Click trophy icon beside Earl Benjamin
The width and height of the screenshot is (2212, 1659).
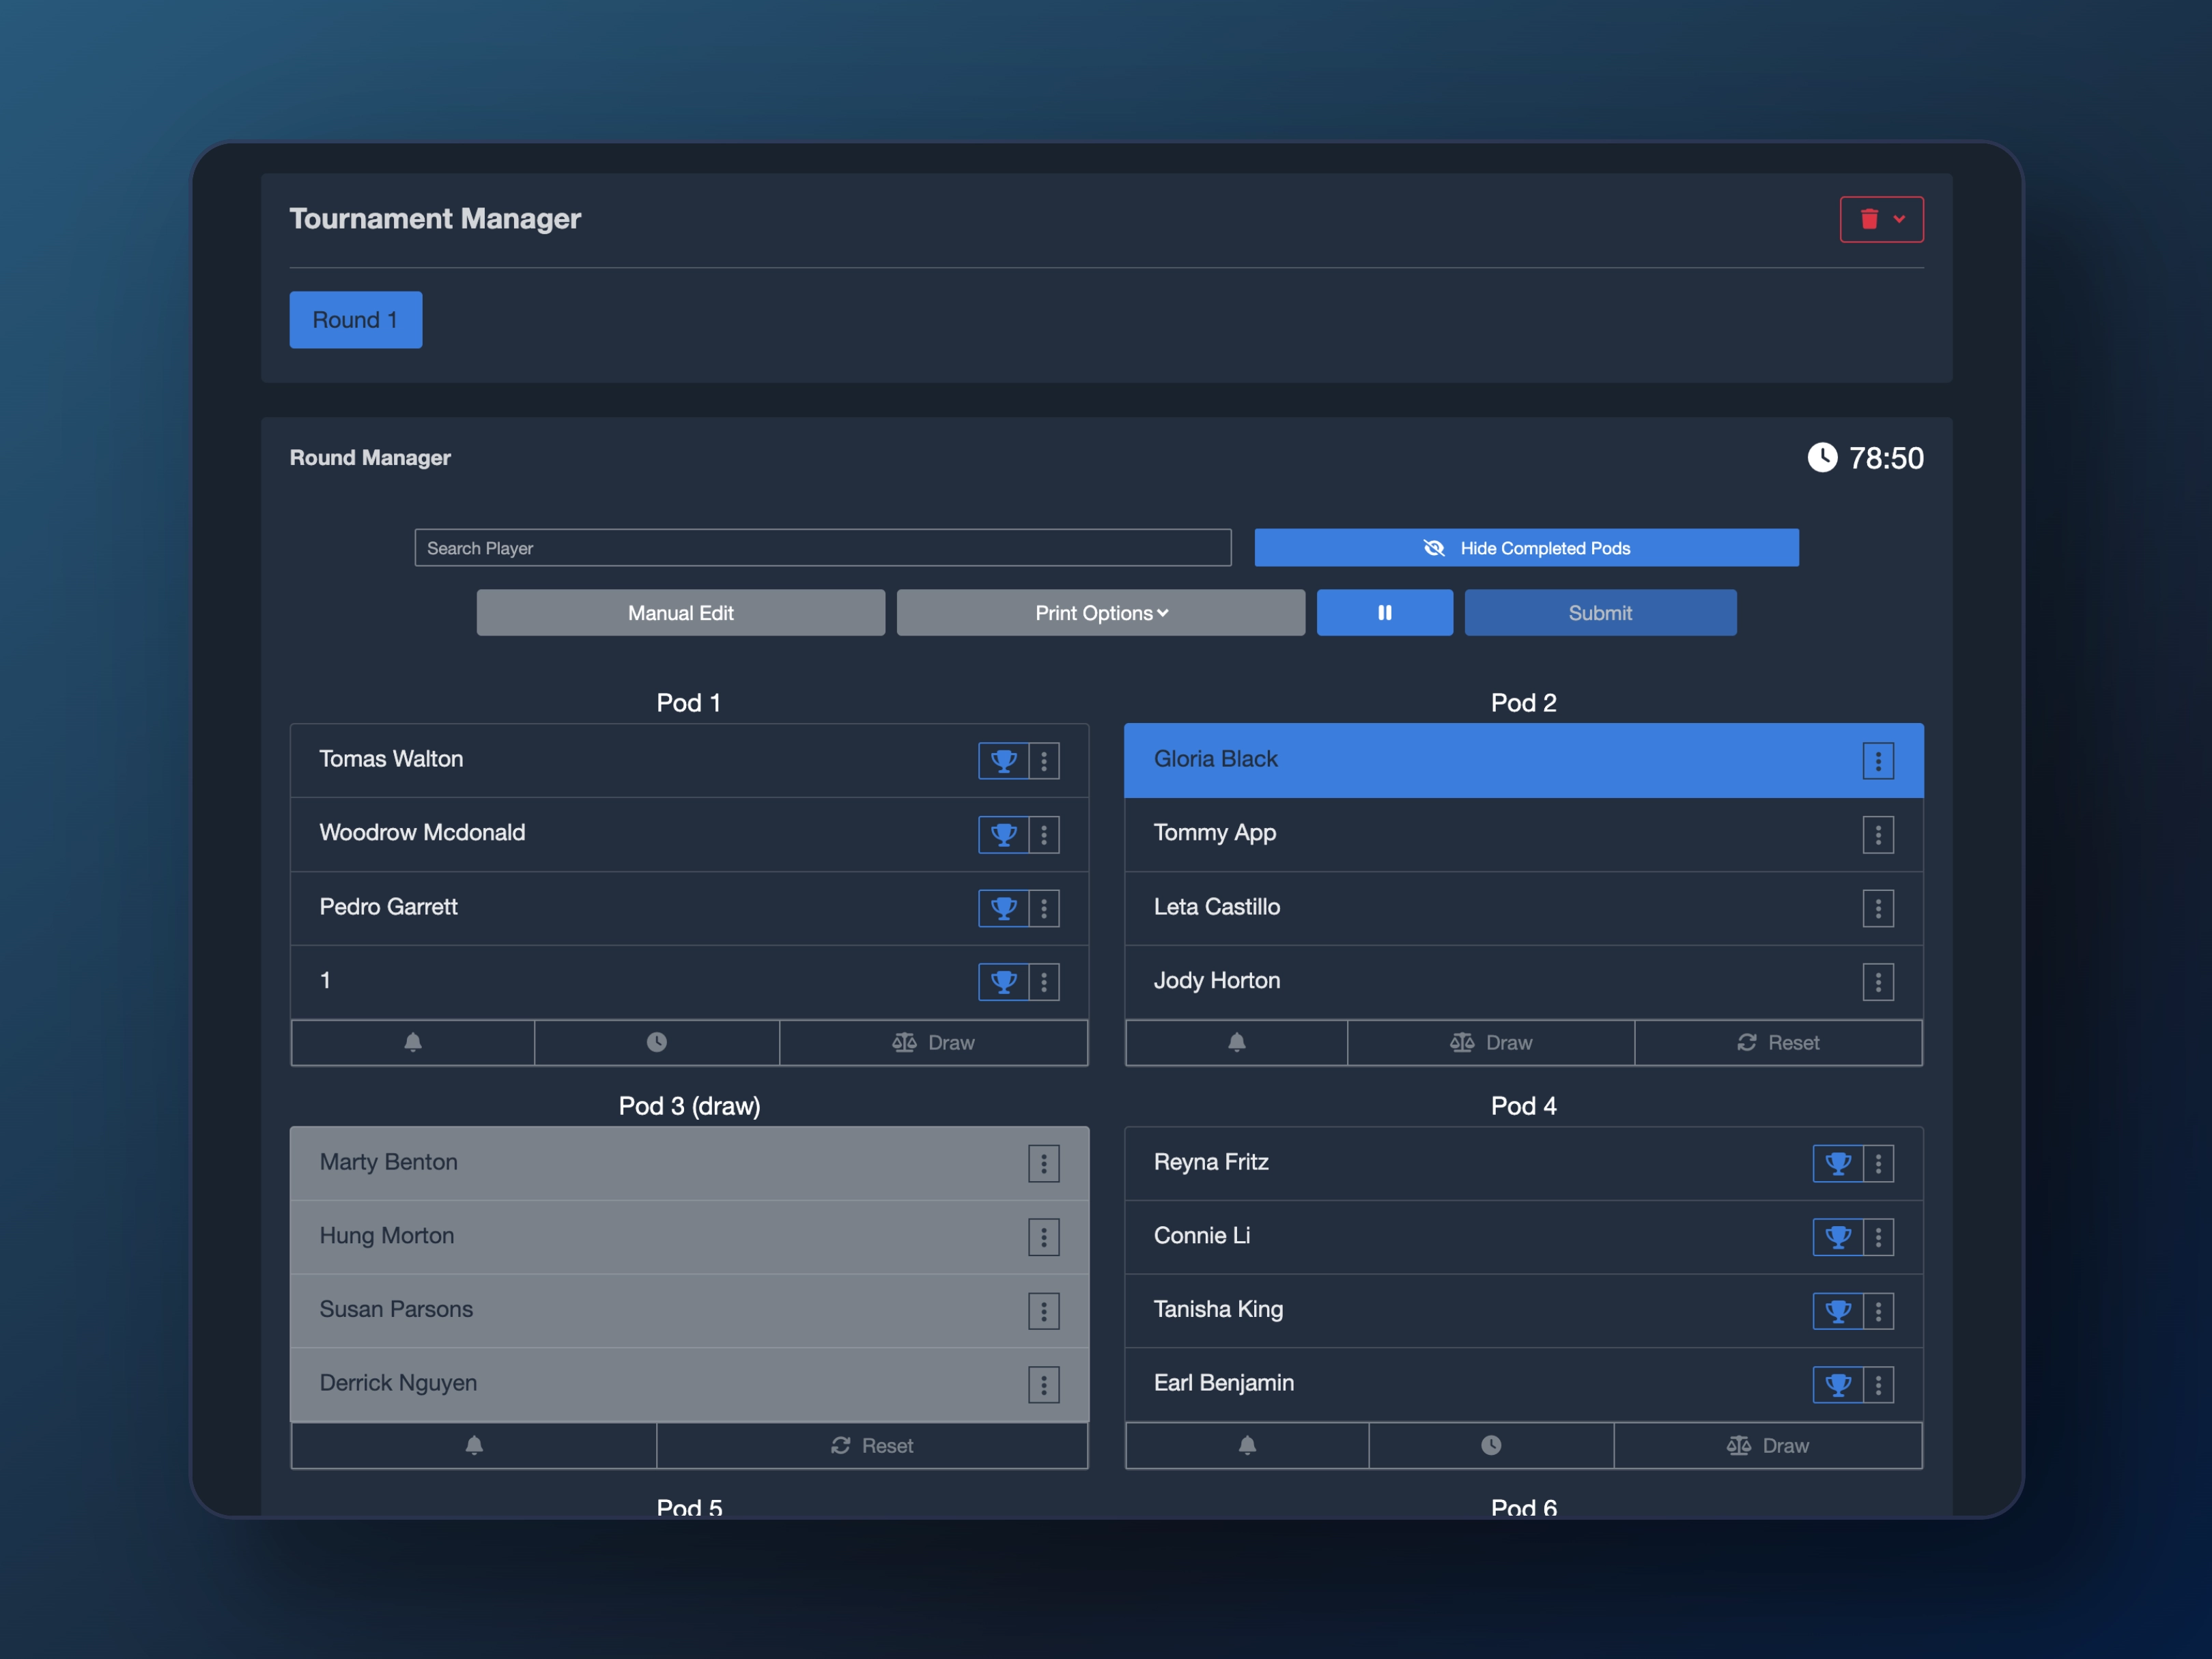tap(1837, 1385)
